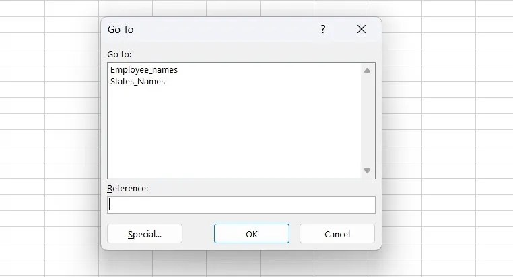The height and width of the screenshot is (277, 513).
Task: Click the list scroll down arrow
Action: [x=367, y=171]
